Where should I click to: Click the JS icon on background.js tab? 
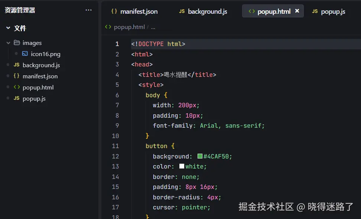click(x=182, y=11)
